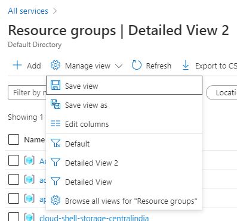The width and height of the screenshot is (237, 221).
Task: Choose Save view as from menu
Action: (124, 105)
